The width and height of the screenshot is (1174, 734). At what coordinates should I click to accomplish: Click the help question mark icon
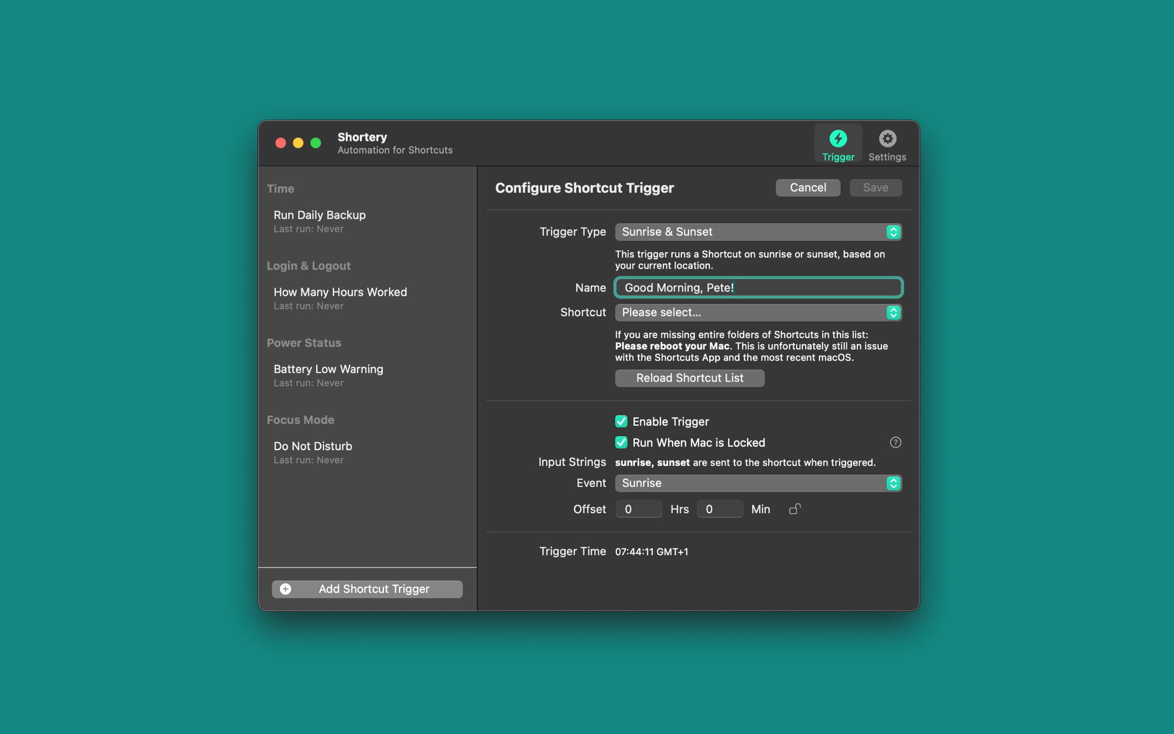[895, 442]
